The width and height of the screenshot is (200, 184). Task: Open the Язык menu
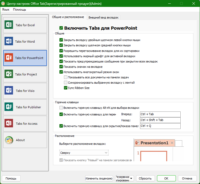click(x=6, y=10)
